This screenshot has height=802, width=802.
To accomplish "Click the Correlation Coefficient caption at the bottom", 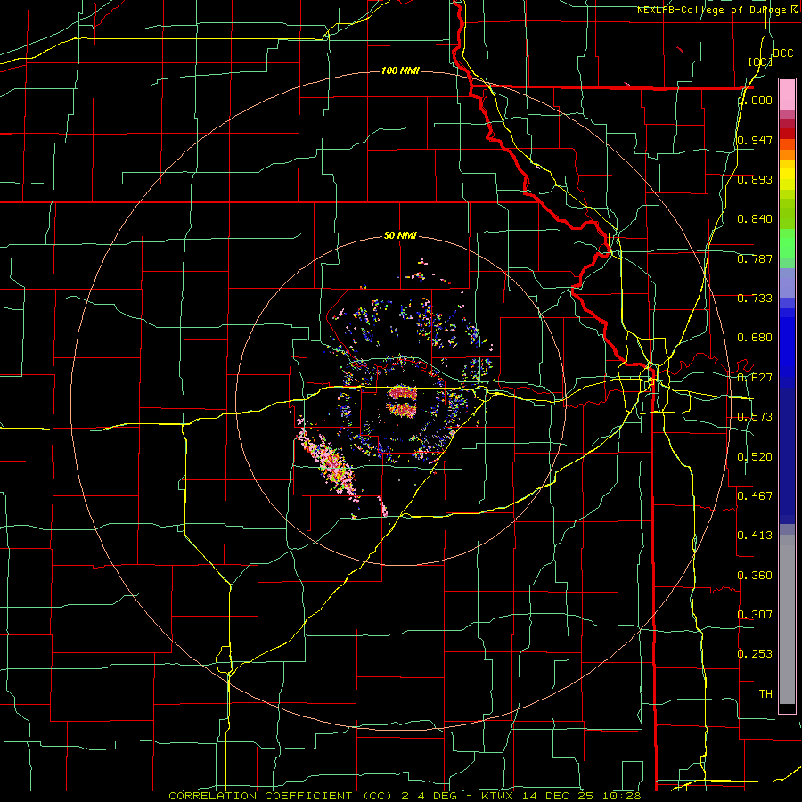I will click(x=405, y=796).
